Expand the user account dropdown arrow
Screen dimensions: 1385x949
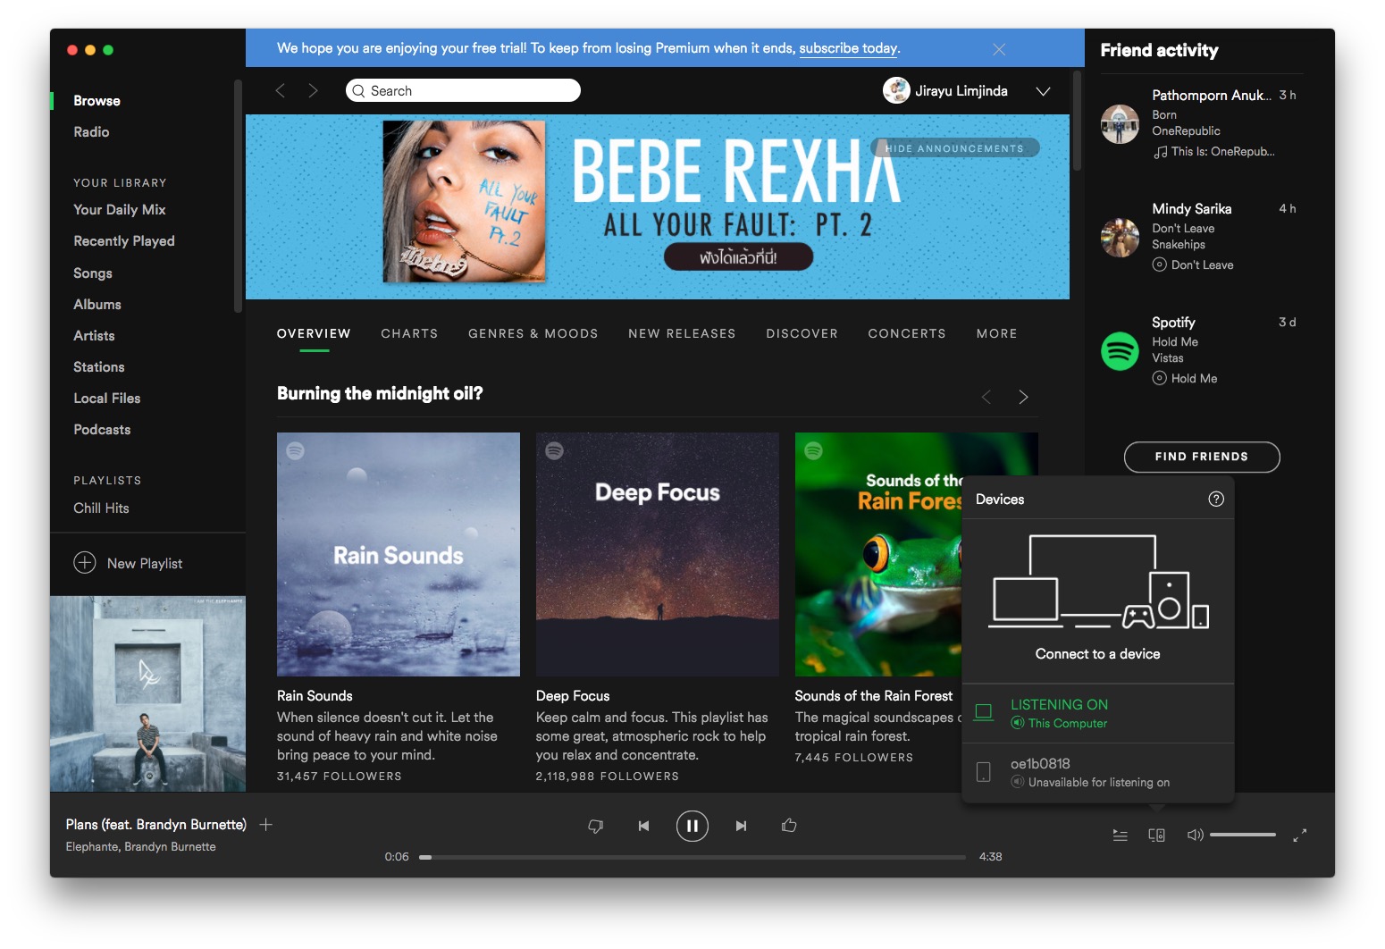click(1043, 91)
